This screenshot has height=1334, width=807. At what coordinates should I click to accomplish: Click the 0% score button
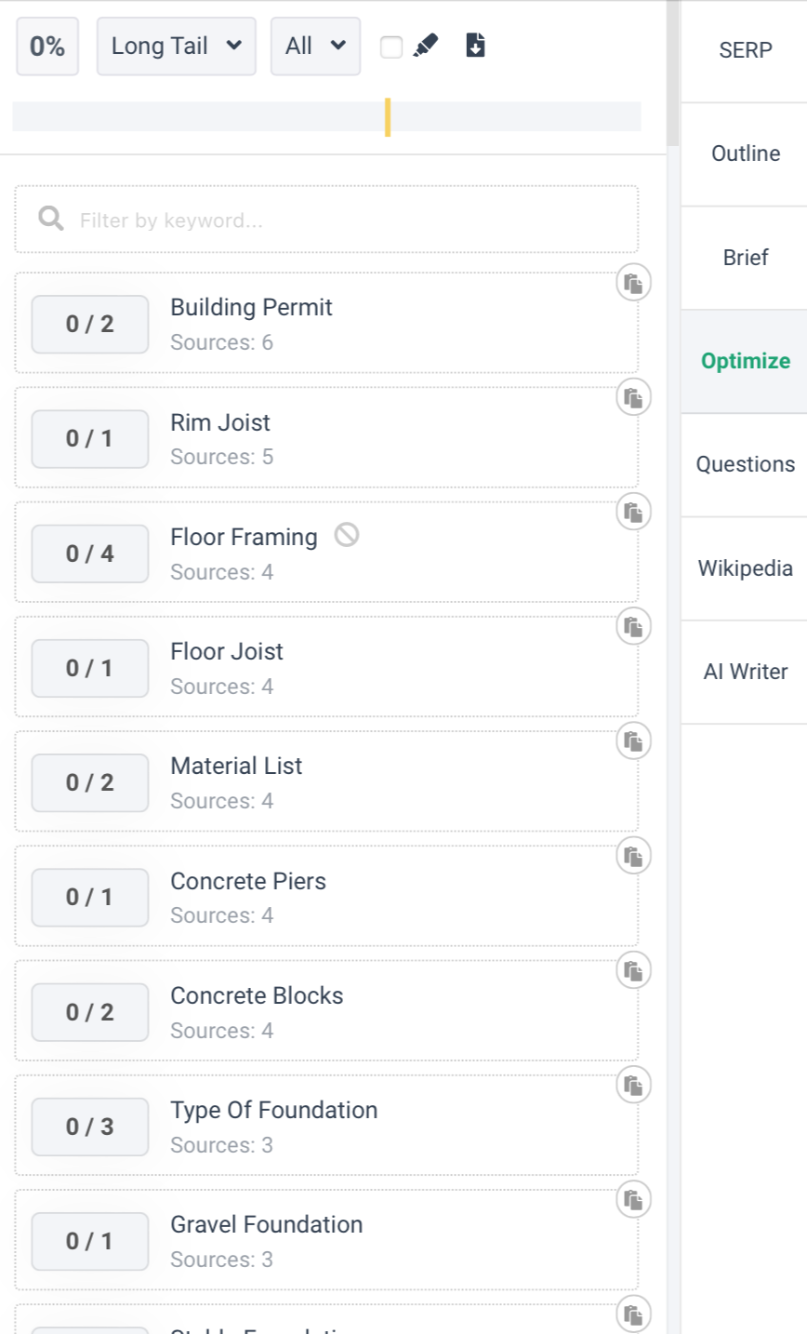(x=47, y=46)
